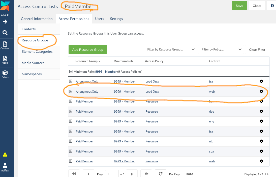The height and width of the screenshot is (177, 276).
Task: Expand the PaidMember bul row details
Action: [71, 101]
